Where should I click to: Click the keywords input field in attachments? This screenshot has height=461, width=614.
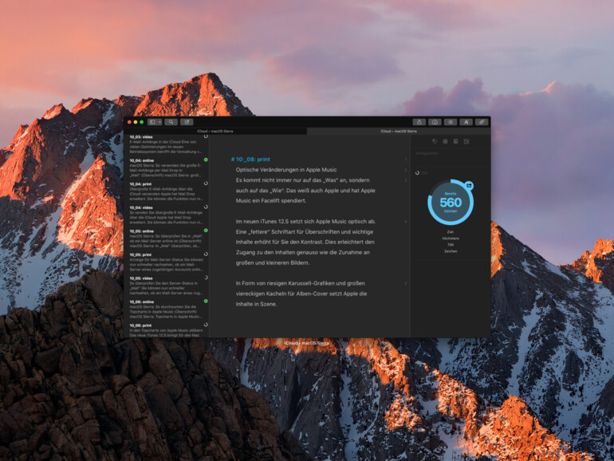[451, 154]
